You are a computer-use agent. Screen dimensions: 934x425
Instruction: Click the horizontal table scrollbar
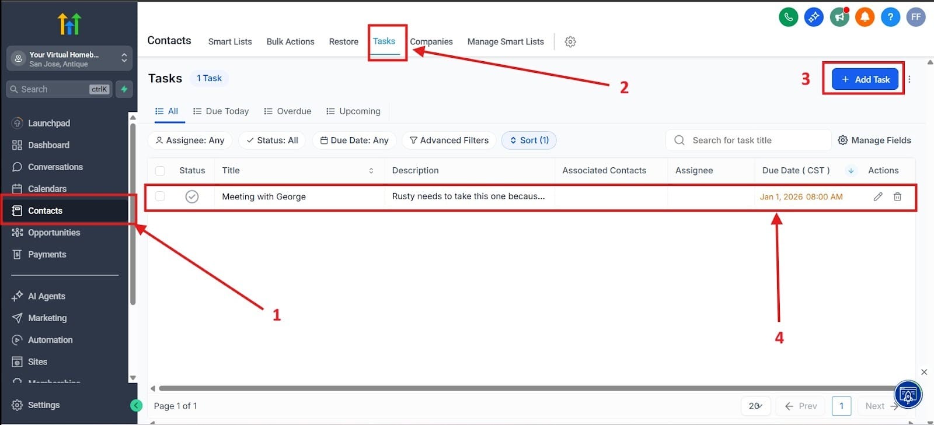[x=528, y=388]
